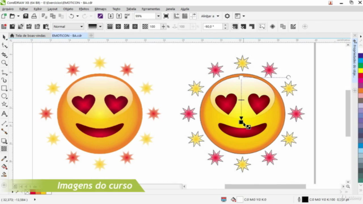Select Linear fountain transparency
The image size is (363, 204).
coord(109,27)
